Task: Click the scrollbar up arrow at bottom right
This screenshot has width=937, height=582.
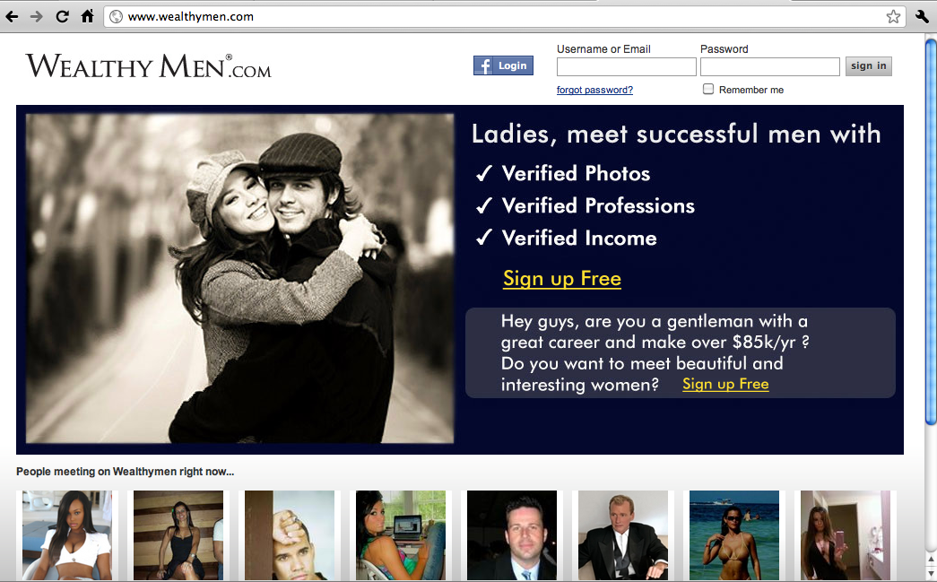Action: coord(931,560)
